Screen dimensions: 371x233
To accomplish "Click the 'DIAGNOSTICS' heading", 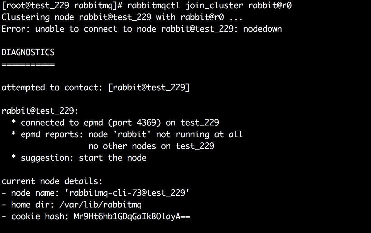I will click(28, 52).
